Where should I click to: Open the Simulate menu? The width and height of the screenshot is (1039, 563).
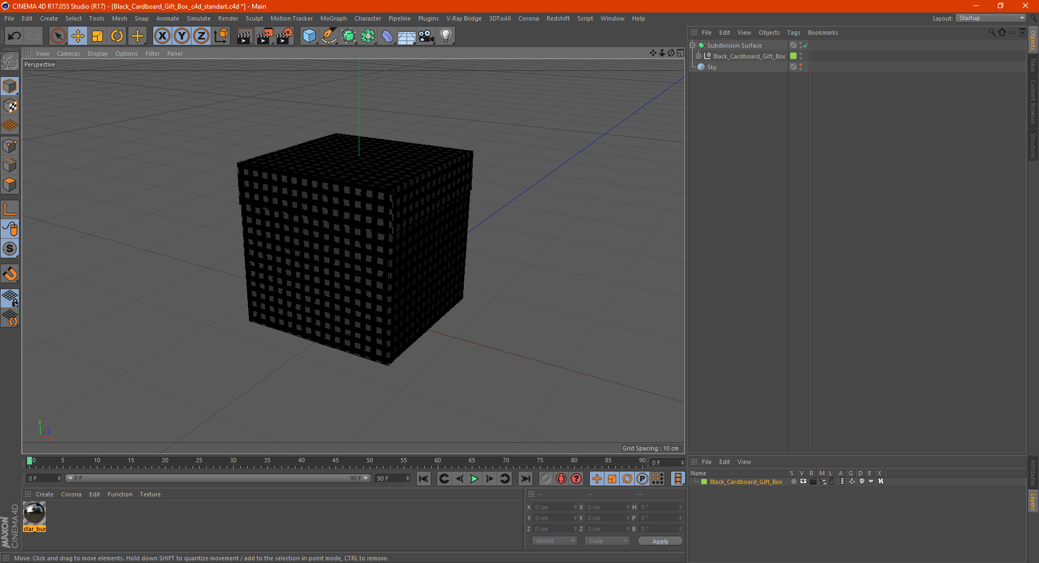pyautogui.click(x=199, y=18)
